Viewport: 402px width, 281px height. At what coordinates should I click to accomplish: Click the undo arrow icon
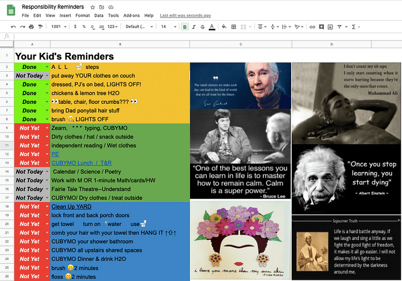13,26
